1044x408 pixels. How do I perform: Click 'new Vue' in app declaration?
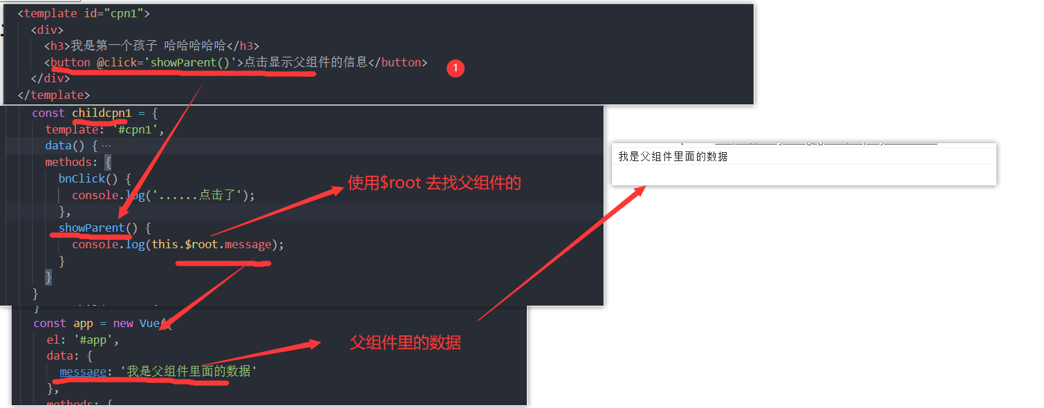pyautogui.click(x=137, y=323)
